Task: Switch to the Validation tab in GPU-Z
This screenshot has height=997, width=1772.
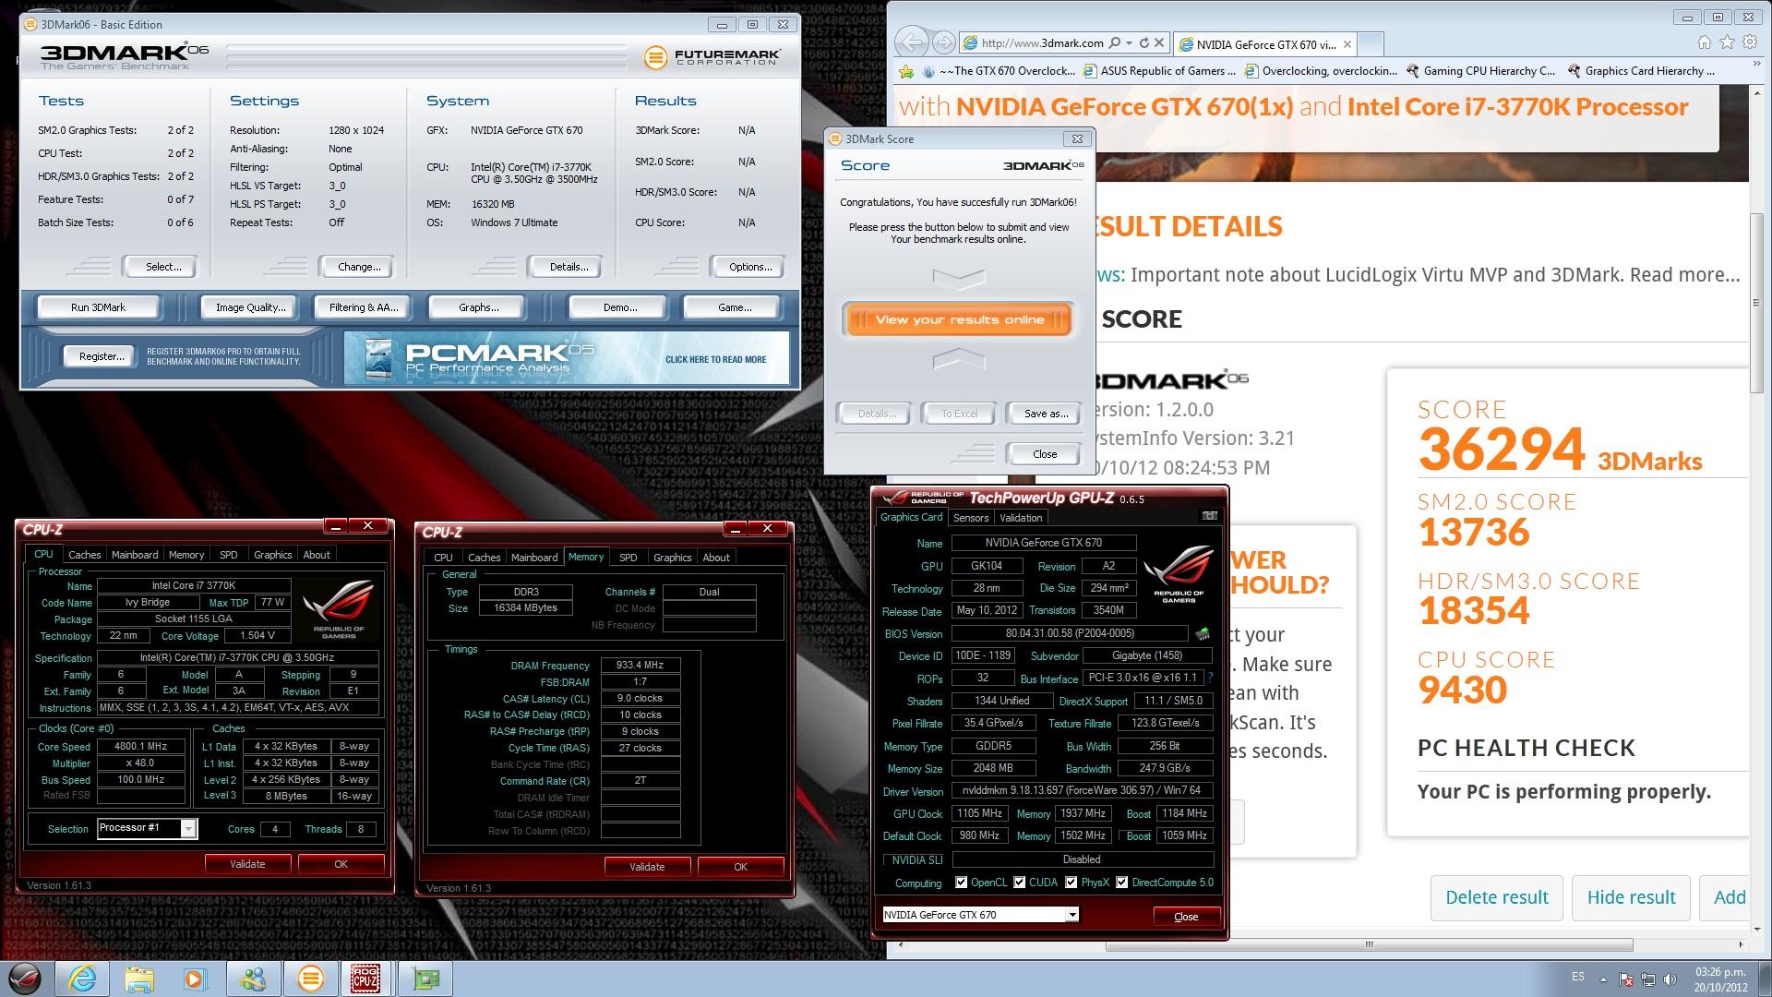Action: pos(1021,518)
